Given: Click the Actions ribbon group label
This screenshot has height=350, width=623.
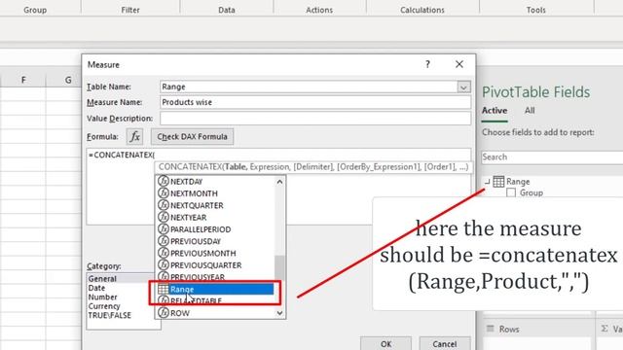Looking at the screenshot, I should point(319,10).
